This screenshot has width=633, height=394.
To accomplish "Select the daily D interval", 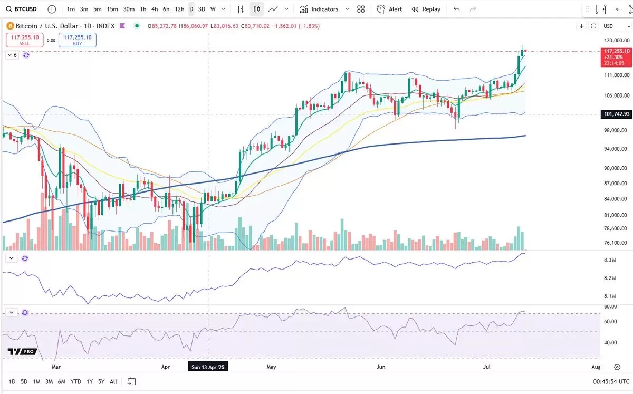I will [191, 9].
